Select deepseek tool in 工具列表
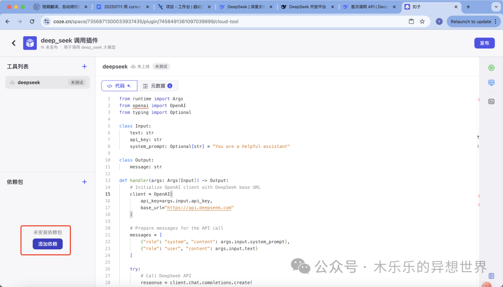Screen dimensions: 503x287 (48, 82)
